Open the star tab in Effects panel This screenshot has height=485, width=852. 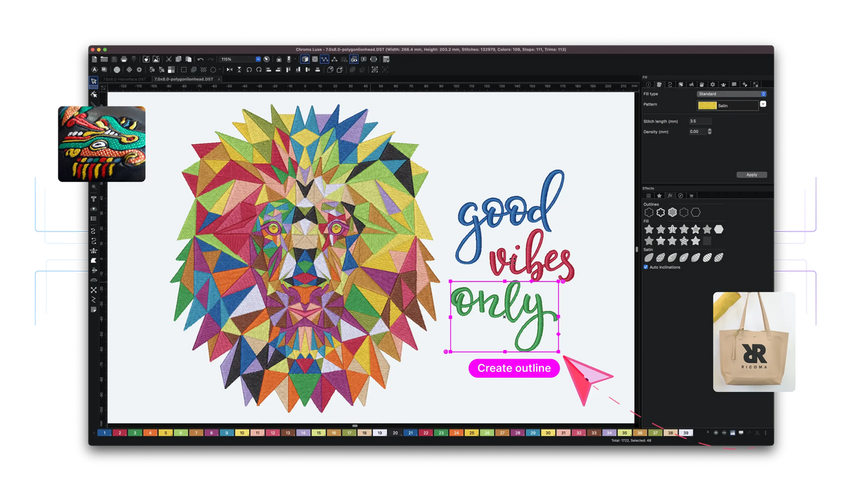click(x=659, y=195)
